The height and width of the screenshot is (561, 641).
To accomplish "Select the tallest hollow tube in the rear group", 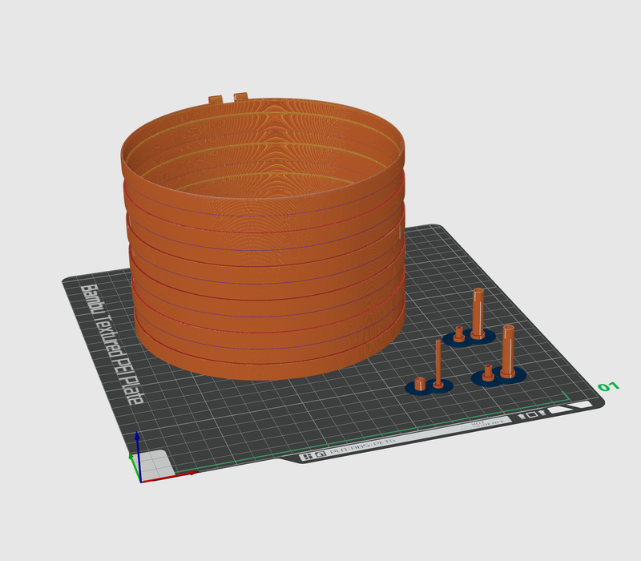I will coord(478,313).
